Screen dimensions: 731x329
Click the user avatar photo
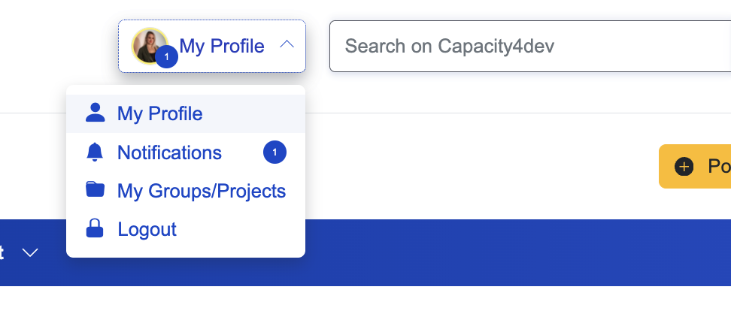coord(147,44)
